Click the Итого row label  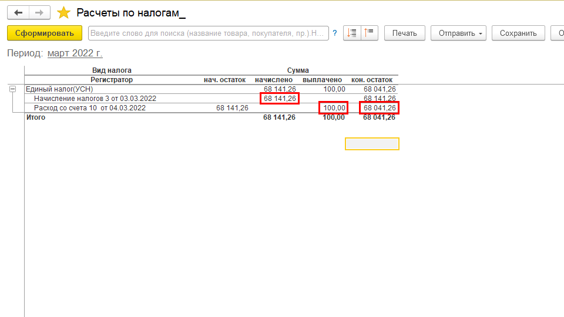pos(36,117)
